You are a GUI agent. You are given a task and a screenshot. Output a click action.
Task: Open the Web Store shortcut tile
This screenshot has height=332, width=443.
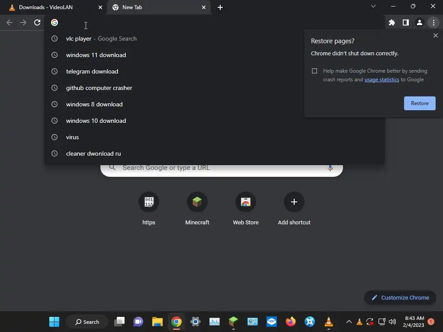coord(246,209)
